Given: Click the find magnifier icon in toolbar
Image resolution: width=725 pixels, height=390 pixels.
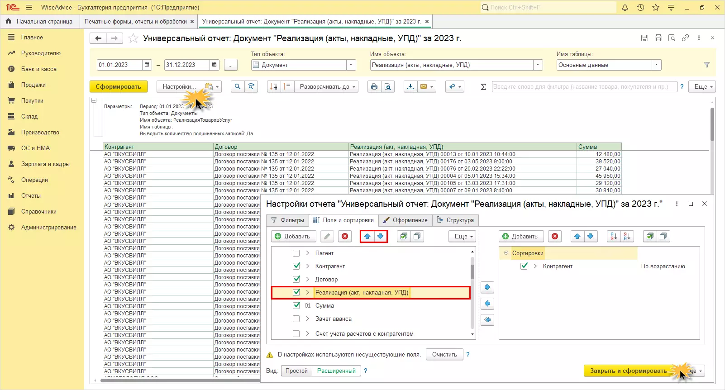Looking at the screenshot, I should 237,86.
